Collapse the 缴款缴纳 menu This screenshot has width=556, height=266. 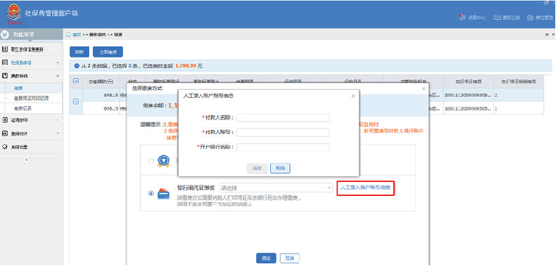click(31, 76)
